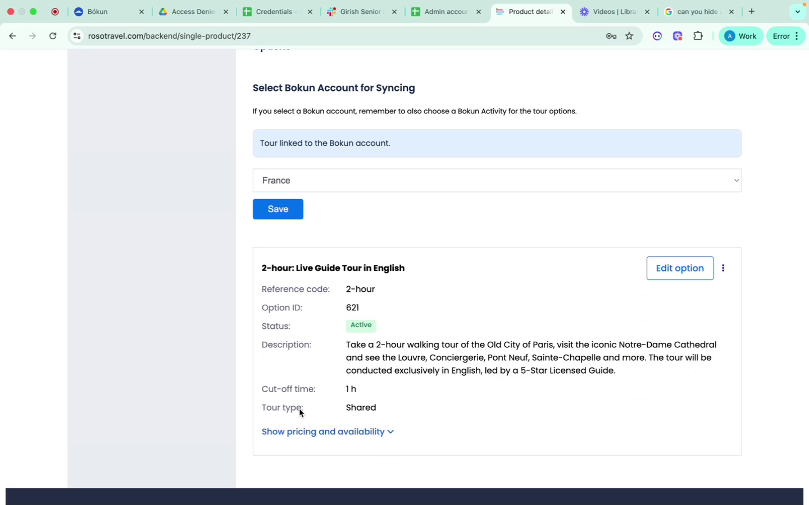The width and height of the screenshot is (809, 505).
Task: Click the screen recording indicator icon
Action: 55,11
